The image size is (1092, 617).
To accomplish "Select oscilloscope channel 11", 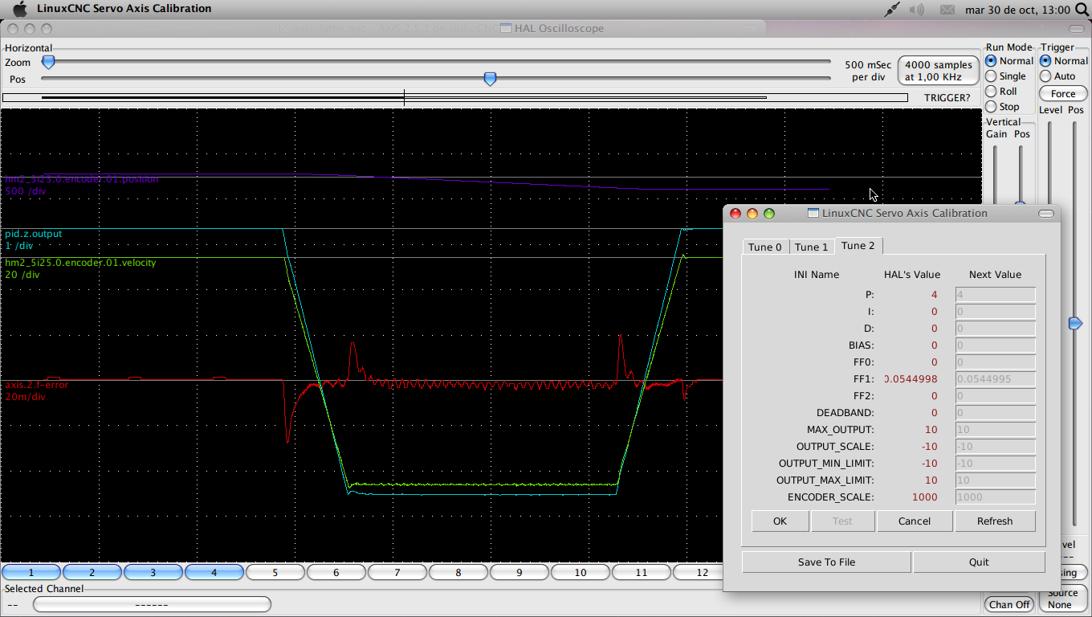I will [x=642, y=573].
